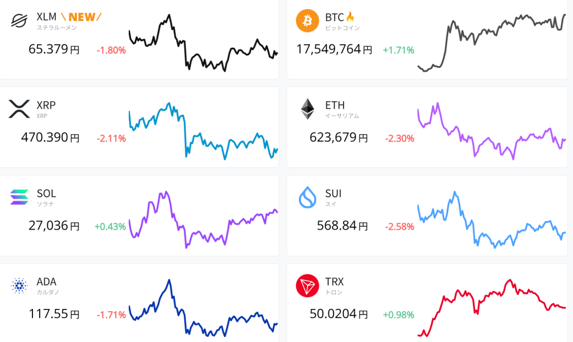Click the orange Bitcoin logo icon
Viewport: 573px width, 342px height.
point(307,21)
